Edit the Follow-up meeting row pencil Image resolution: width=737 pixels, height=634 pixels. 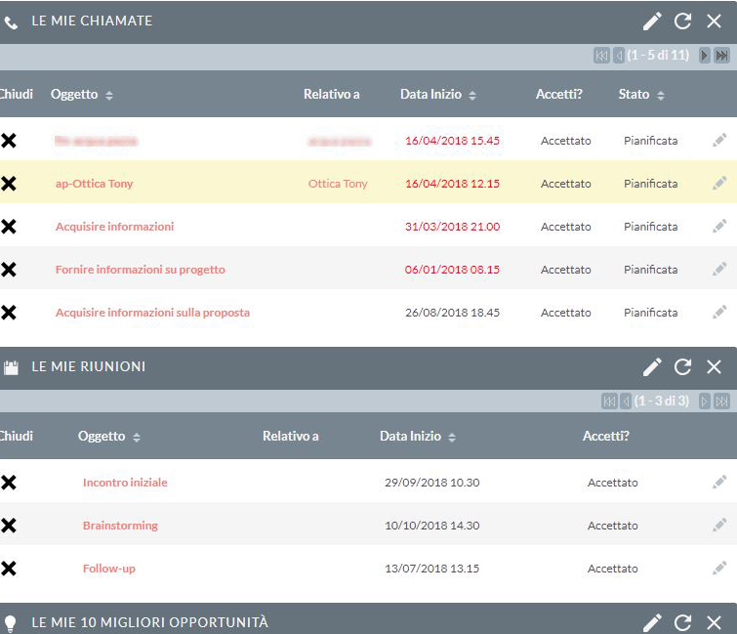point(719,569)
